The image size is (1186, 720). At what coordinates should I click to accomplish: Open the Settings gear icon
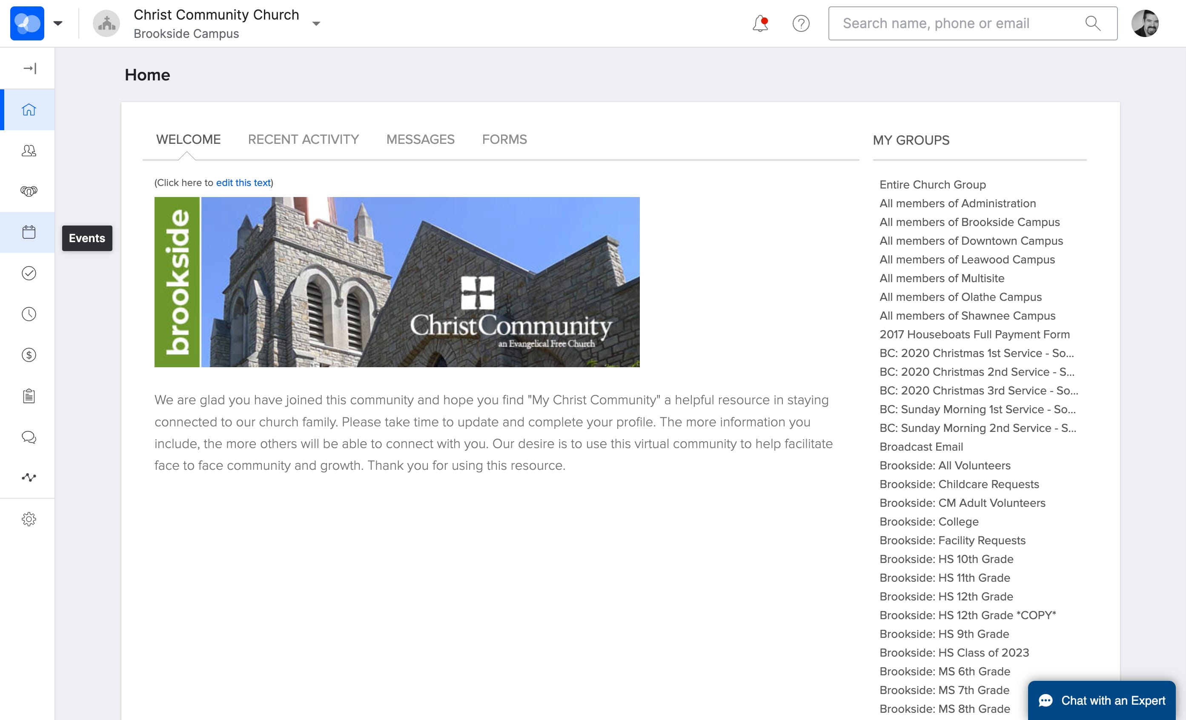point(29,519)
